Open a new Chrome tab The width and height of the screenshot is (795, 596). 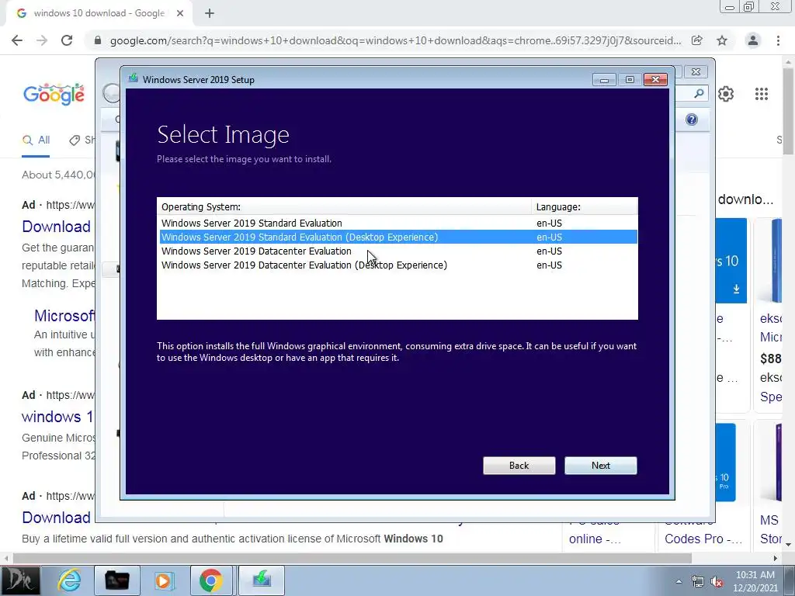pyautogui.click(x=210, y=13)
